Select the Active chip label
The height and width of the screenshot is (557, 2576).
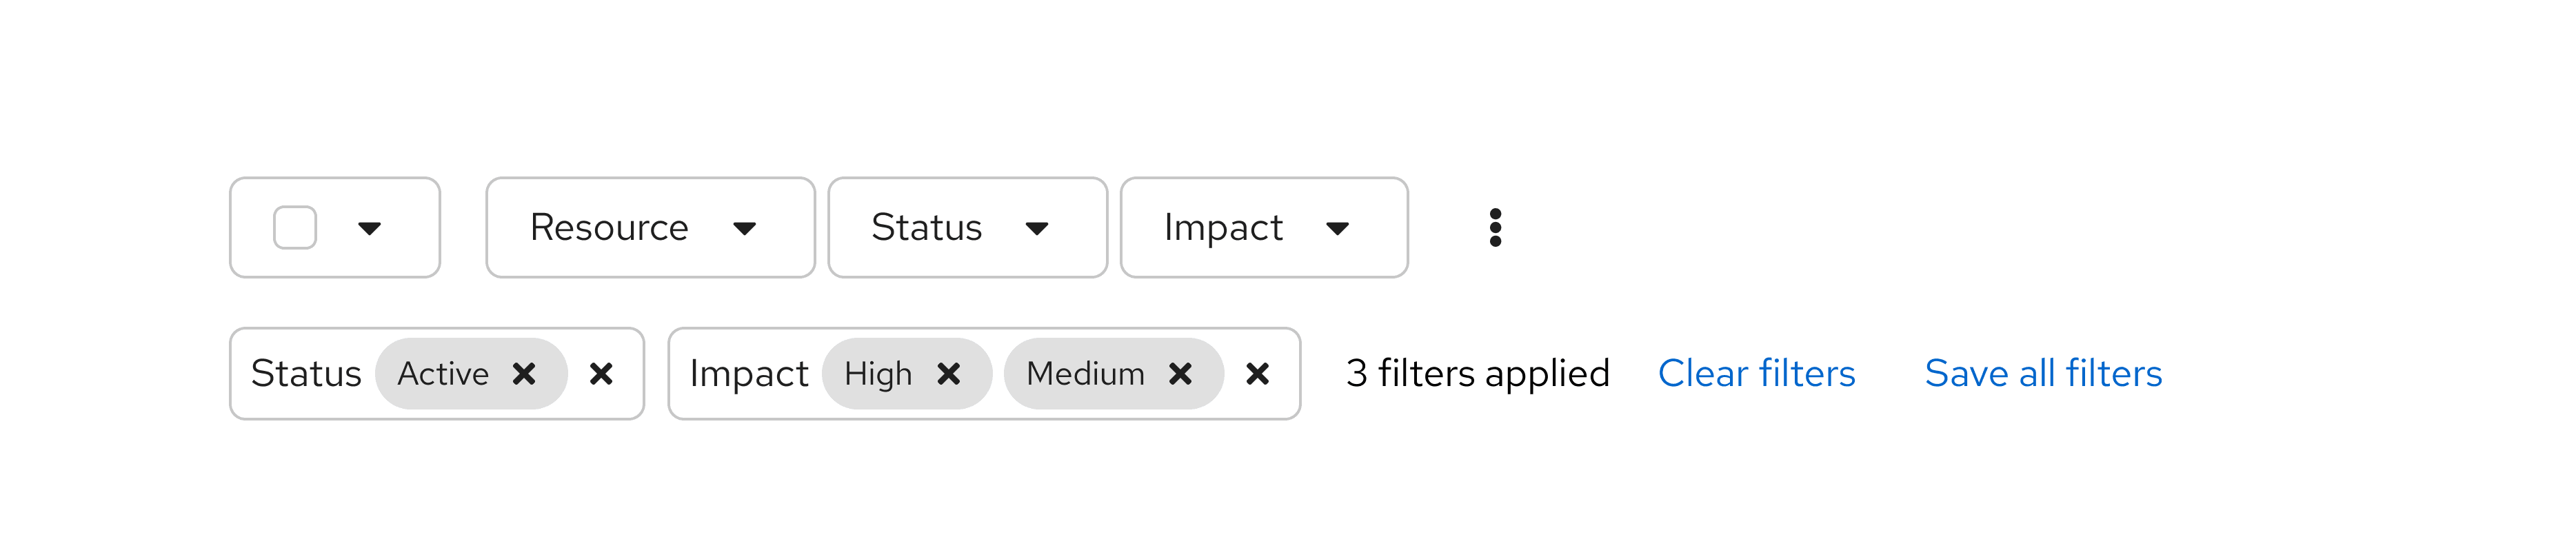pyautogui.click(x=443, y=374)
